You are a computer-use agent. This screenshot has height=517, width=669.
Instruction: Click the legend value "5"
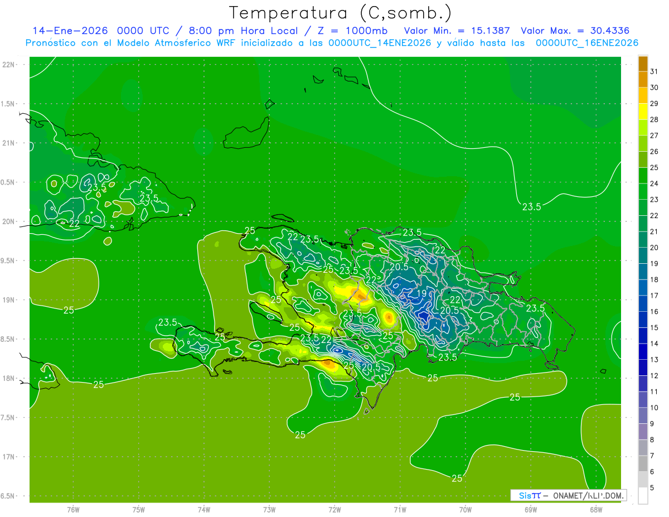point(652,488)
